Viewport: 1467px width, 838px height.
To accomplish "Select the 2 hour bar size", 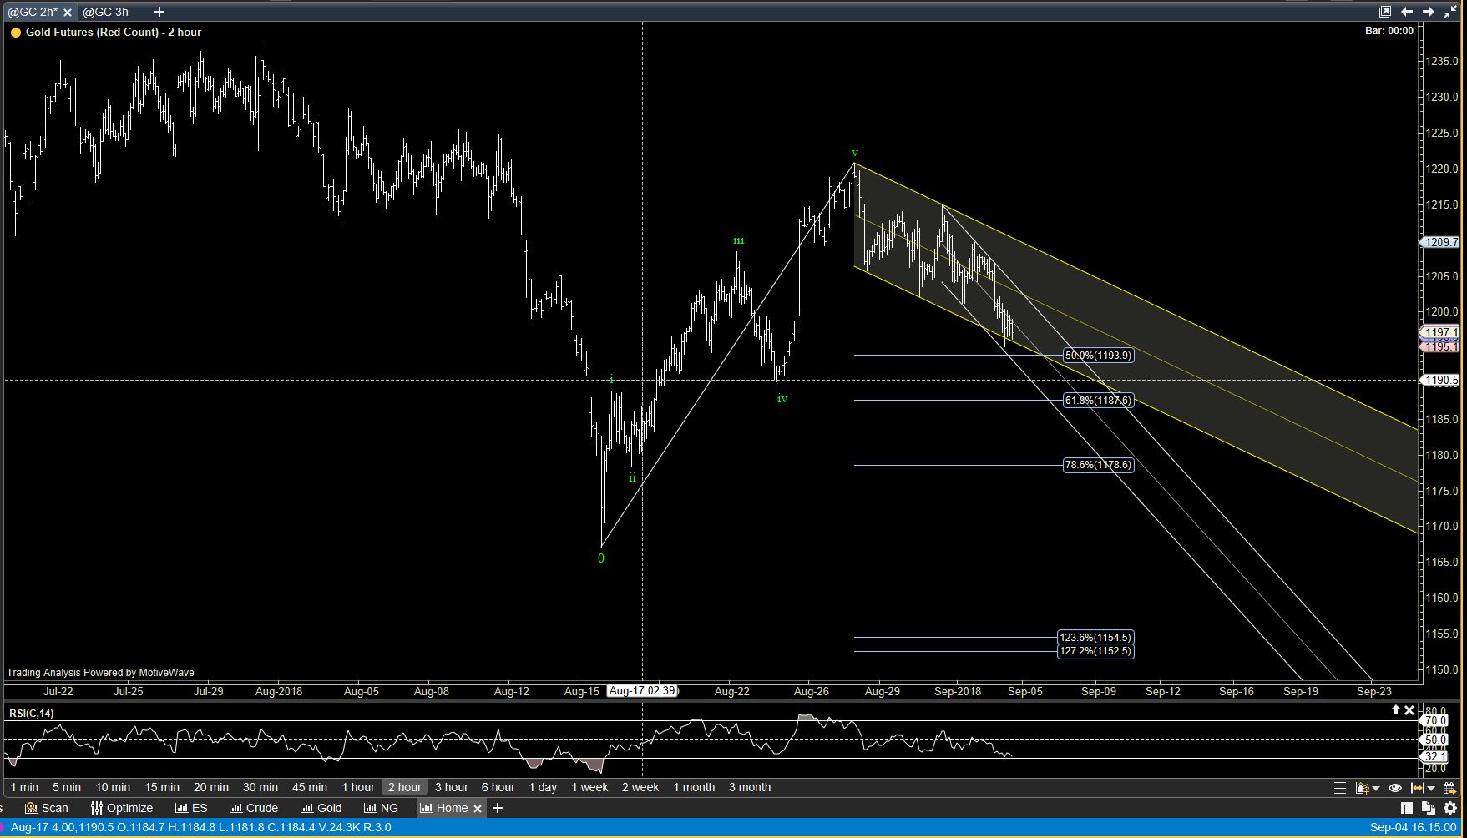I will point(405,787).
